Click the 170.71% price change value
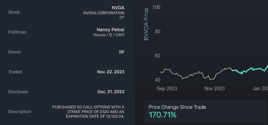 coord(162,115)
